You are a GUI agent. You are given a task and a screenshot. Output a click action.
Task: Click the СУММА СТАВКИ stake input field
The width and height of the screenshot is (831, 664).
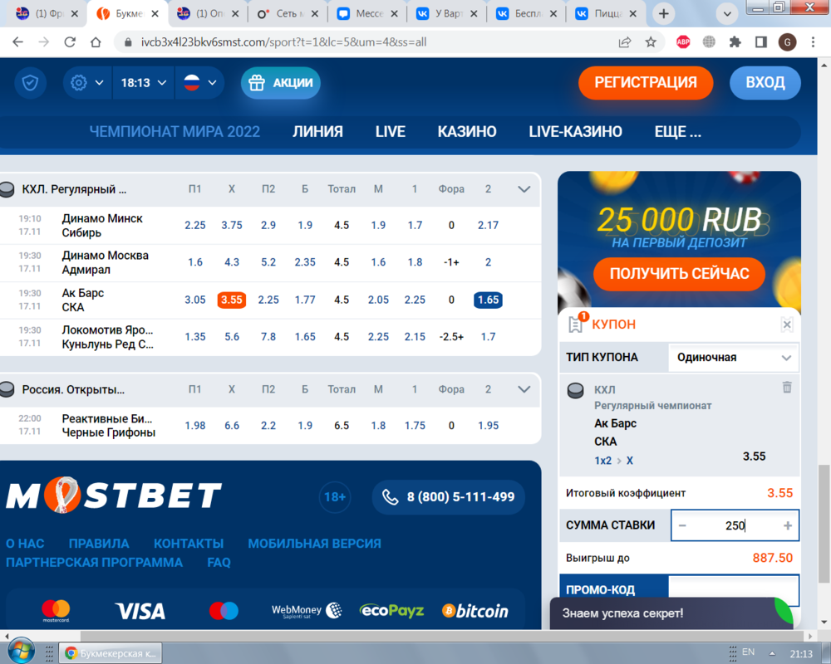[735, 525]
